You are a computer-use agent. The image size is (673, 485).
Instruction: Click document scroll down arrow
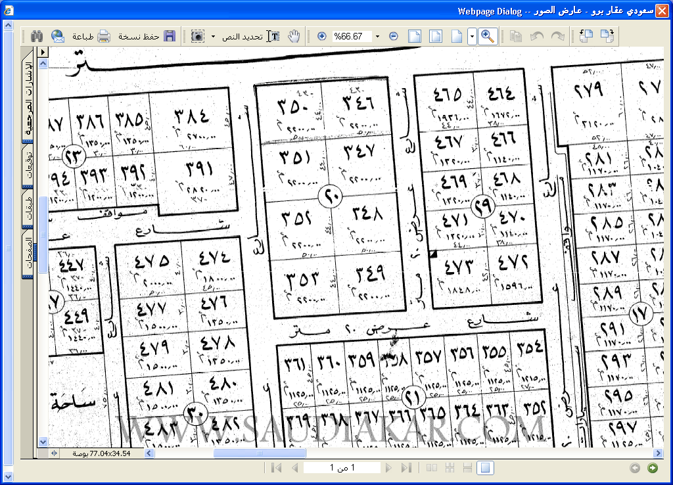pos(43,442)
